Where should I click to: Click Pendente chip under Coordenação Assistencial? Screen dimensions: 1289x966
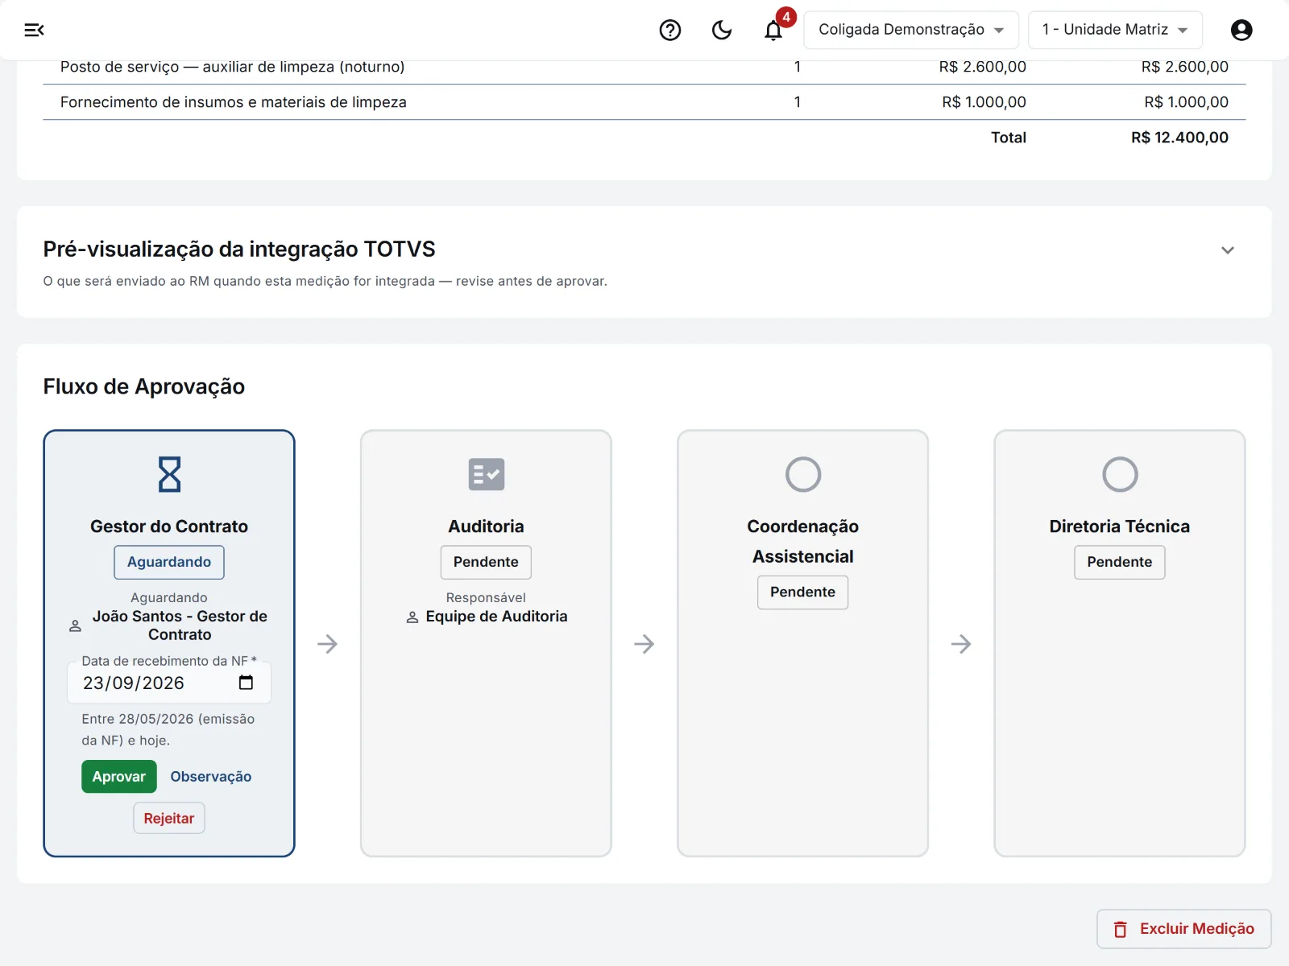pos(803,592)
